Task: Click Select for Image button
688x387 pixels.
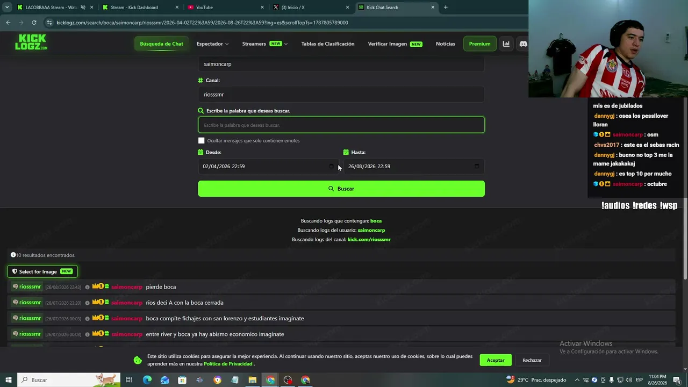Action: [42, 271]
